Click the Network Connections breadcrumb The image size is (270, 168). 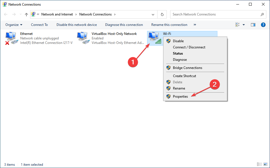click(x=95, y=14)
